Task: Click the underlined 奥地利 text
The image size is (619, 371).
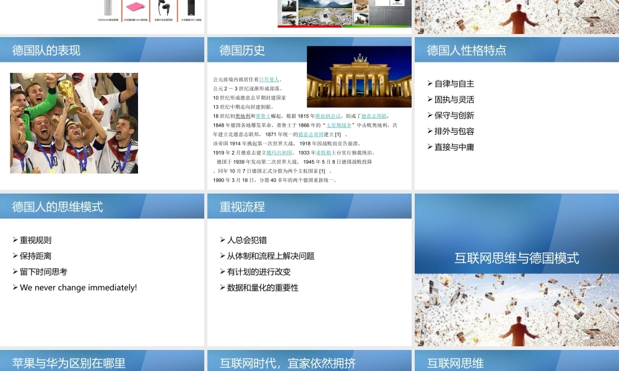Action: point(243,116)
